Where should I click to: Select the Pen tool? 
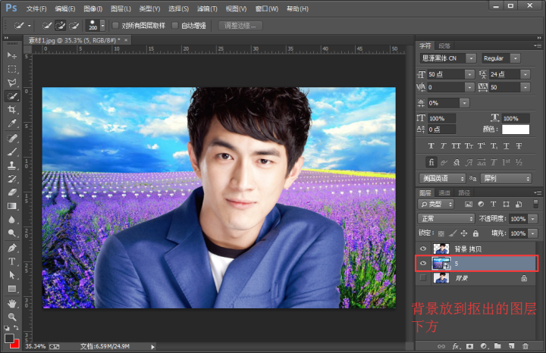[x=12, y=248]
